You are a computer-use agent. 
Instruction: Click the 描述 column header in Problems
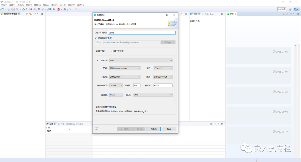coord(69,131)
